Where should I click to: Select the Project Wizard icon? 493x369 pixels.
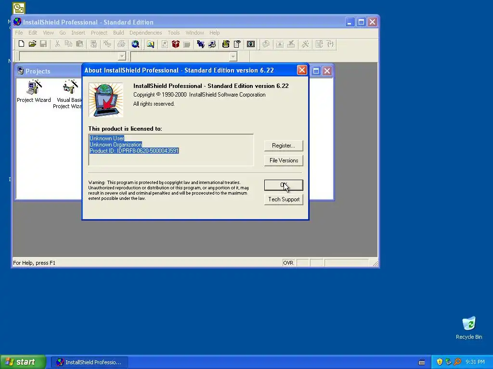[x=34, y=91]
